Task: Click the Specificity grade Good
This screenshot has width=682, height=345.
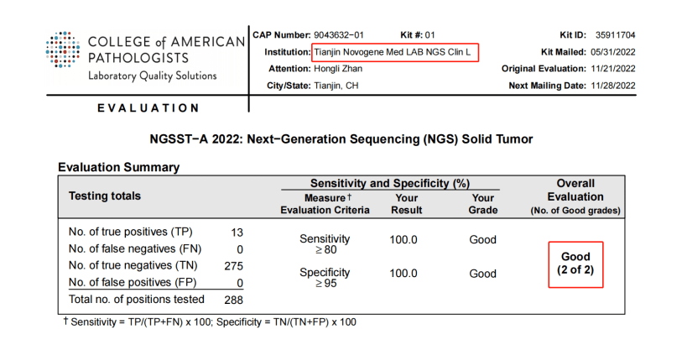Action: click(x=483, y=274)
